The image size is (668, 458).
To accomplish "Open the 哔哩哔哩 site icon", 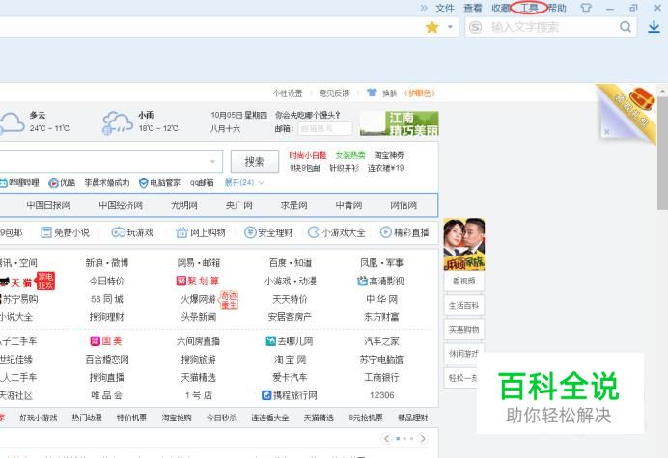I will 4,183.
